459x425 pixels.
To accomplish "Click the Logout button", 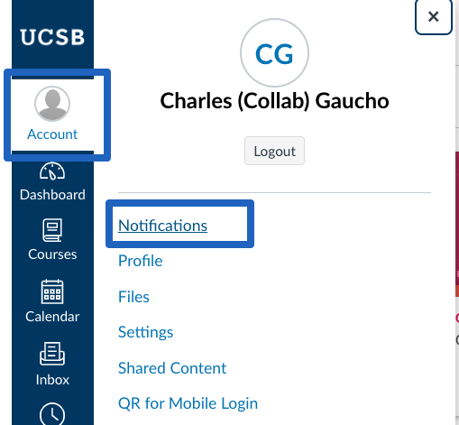I will [x=274, y=151].
